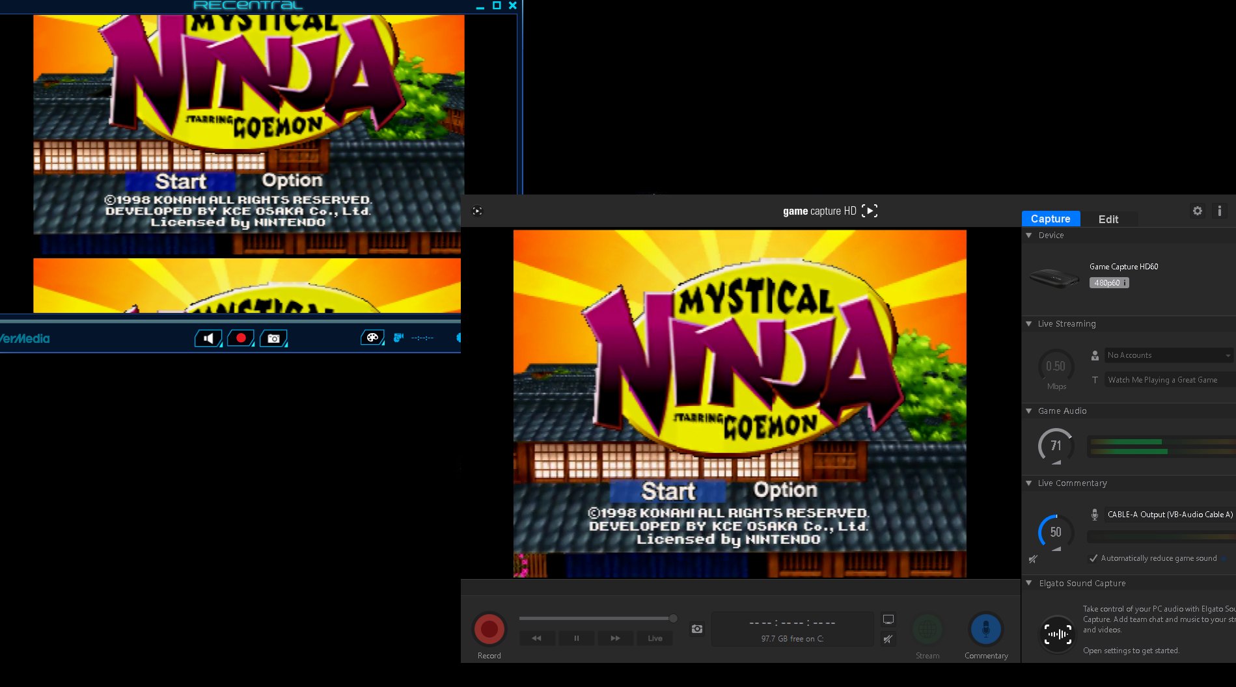This screenshot has height=687, width=1236.
Task: Click the red record button in RECentral
Action: [x=241, y=338]
